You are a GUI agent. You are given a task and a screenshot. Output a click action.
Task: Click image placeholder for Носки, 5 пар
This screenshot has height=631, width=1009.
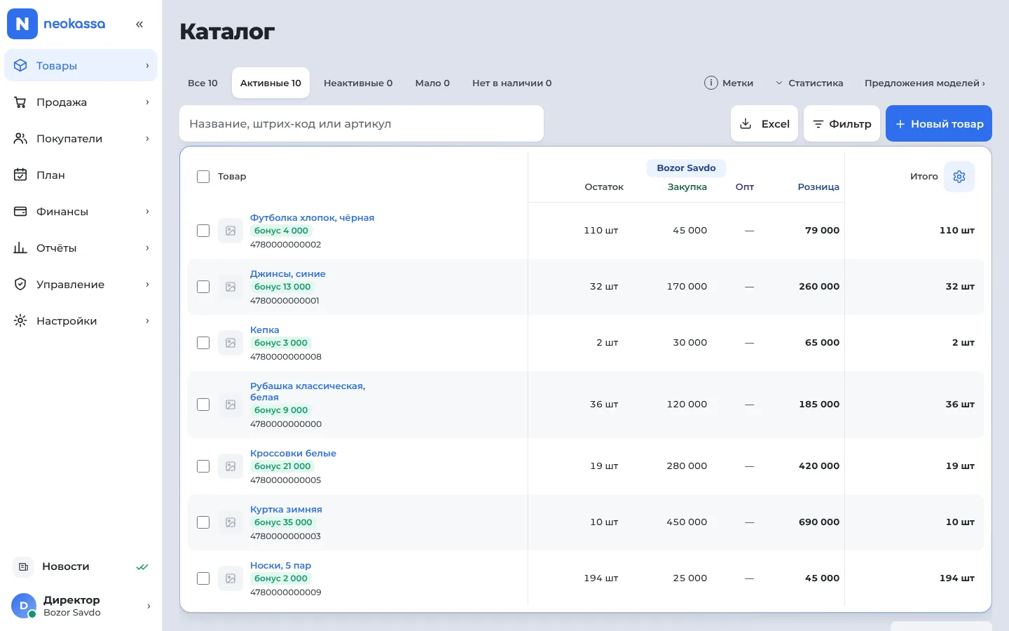click(231, 578)
